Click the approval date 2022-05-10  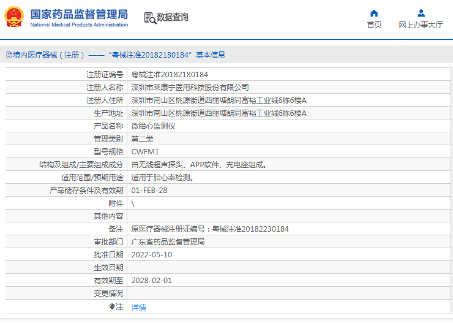[x=152, y=254]
